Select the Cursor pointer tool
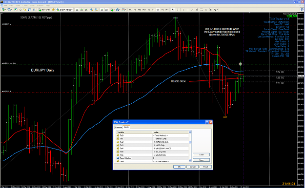 click(x=173, y=10)
